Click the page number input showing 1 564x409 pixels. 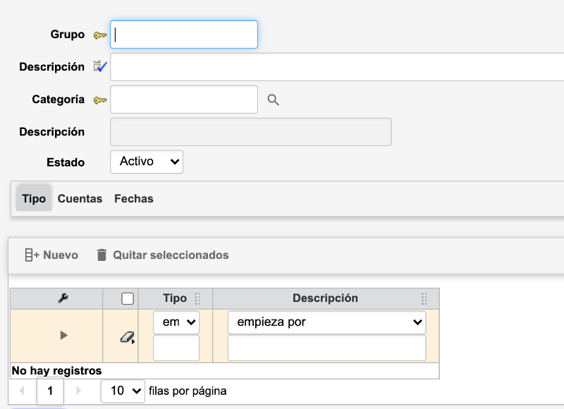pyautogui.click(x=49, y=391)
